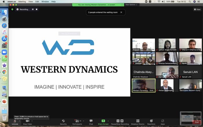Expand video options arrow beside Stop Video
This screenshot has width=203, height=127.
[x=32, y=121]
